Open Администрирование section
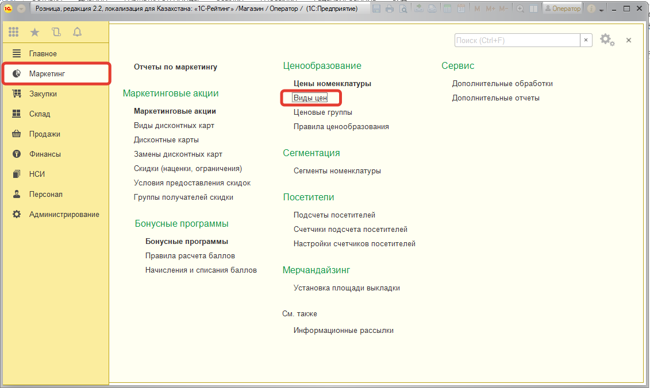Viewport: 650px width, 388px height. (x=64, y=214)
